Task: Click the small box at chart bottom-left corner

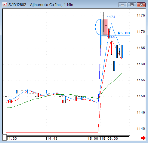Action: tap(5, 138)
